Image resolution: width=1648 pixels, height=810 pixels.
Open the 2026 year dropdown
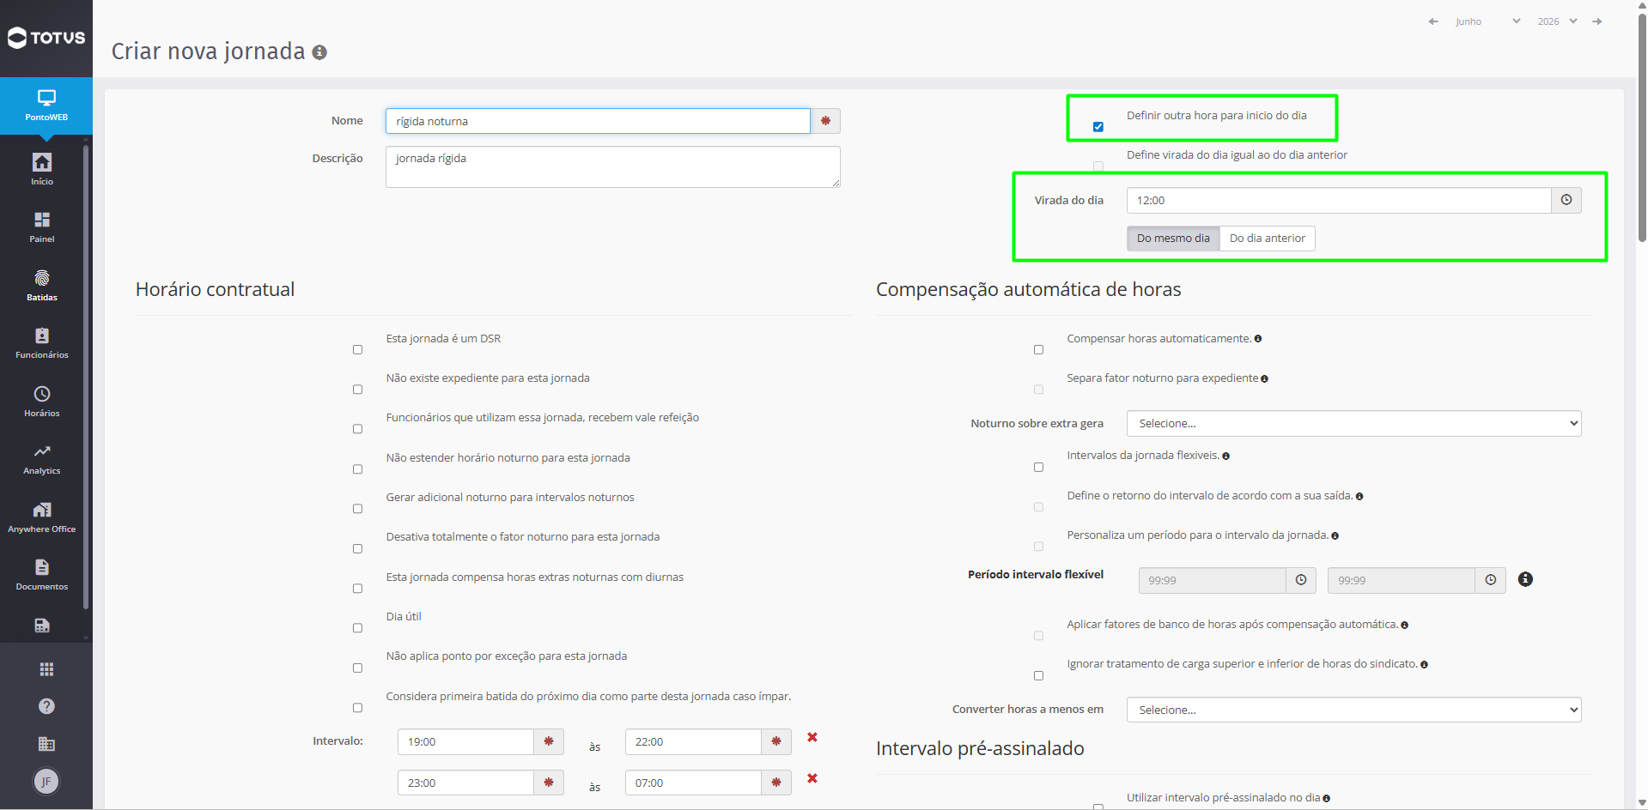tap(1557, 21)
